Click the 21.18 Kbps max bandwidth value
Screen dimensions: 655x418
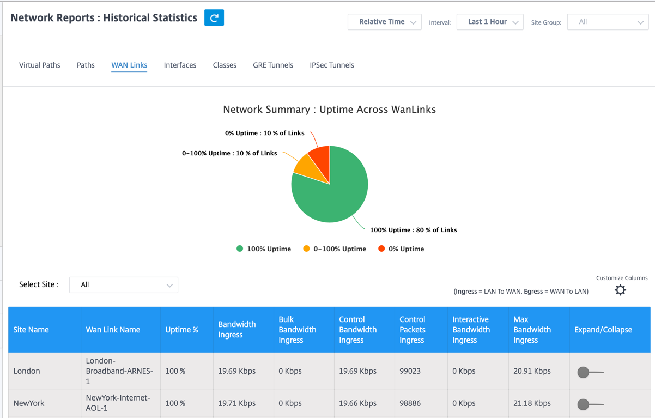coord(532,403)
